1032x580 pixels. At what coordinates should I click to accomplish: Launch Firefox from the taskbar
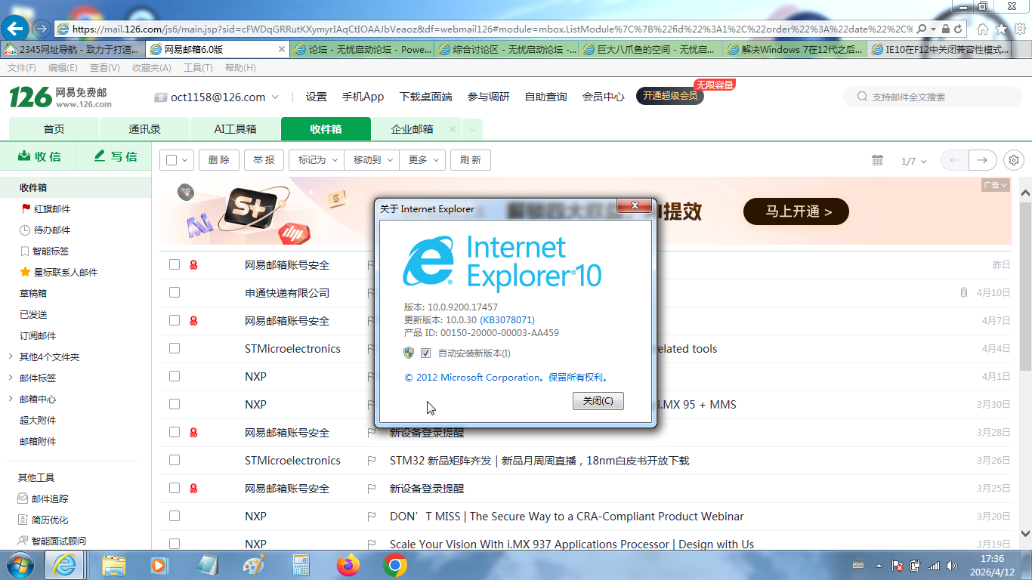[349, 565]
